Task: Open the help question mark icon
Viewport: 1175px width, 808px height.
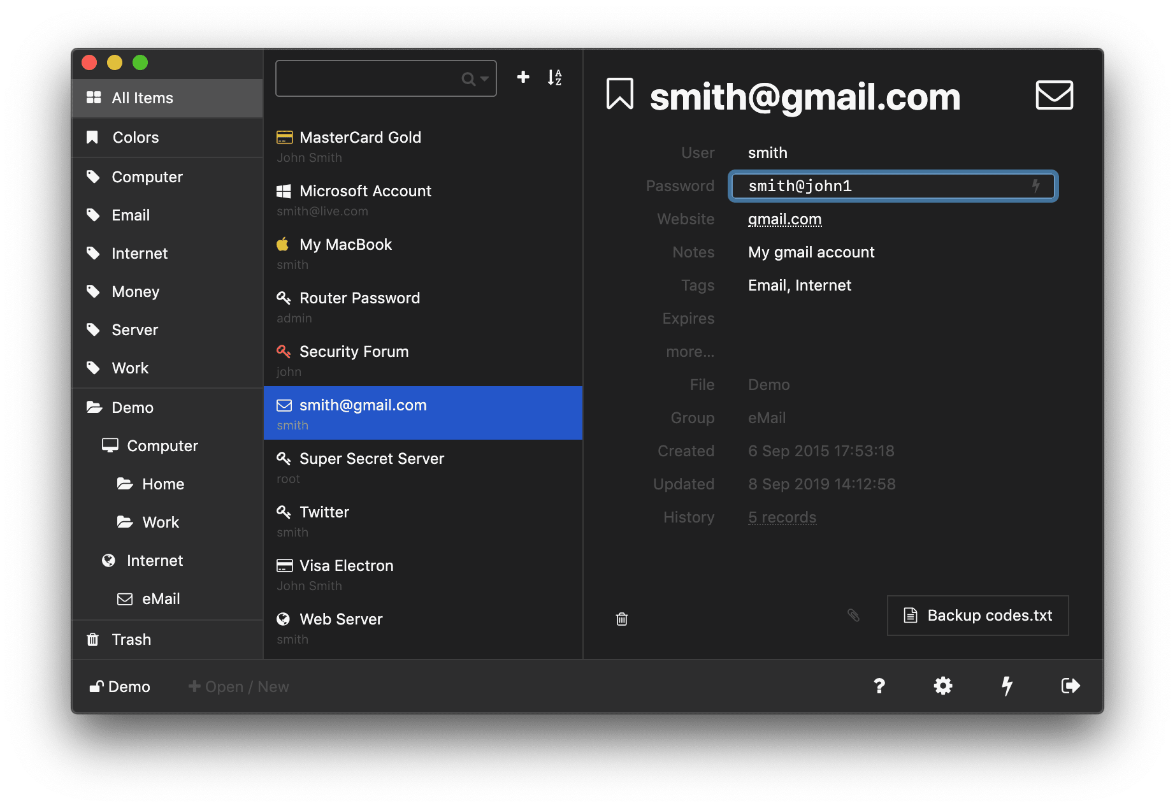Action: [879, 686]
